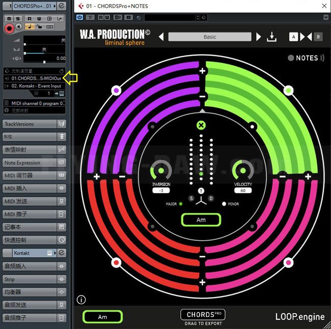Image resolution: width=331 pixels, height=329 pixels.
Task: Click the track volume slider in inspector
Action: (x=44, y=44)
